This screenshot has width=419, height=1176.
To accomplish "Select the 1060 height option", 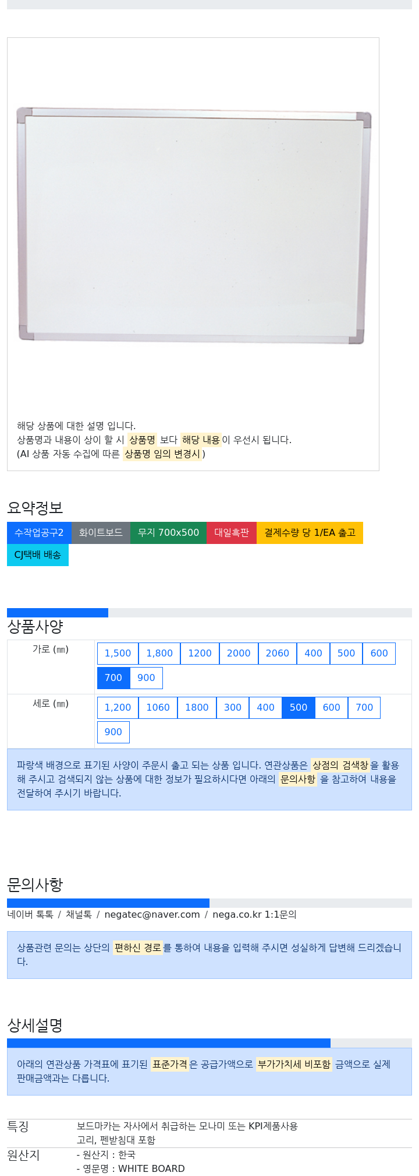I will coord(158,708).
